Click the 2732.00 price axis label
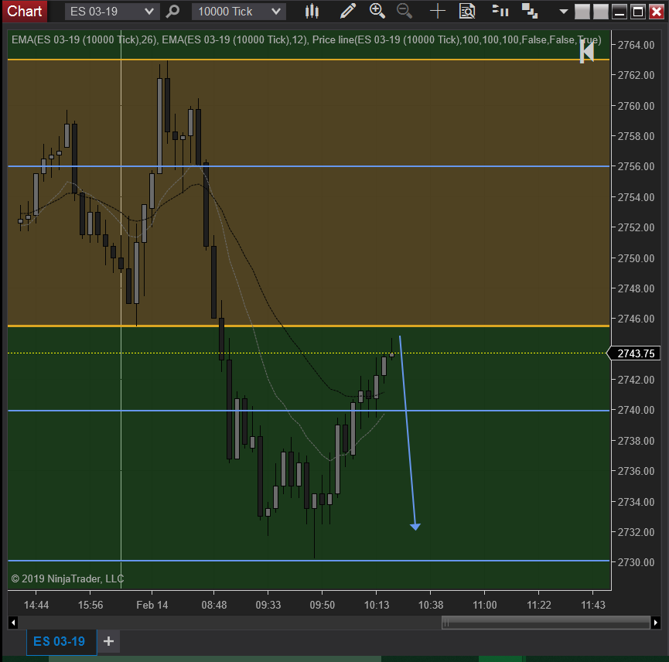Image resolution: width=669 pixels, height=662 pixels. (636, 532)
